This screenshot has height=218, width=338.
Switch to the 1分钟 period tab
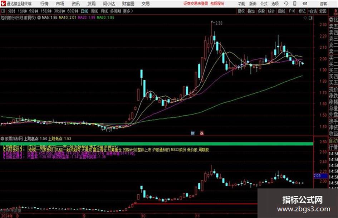(x=22, y=11)
